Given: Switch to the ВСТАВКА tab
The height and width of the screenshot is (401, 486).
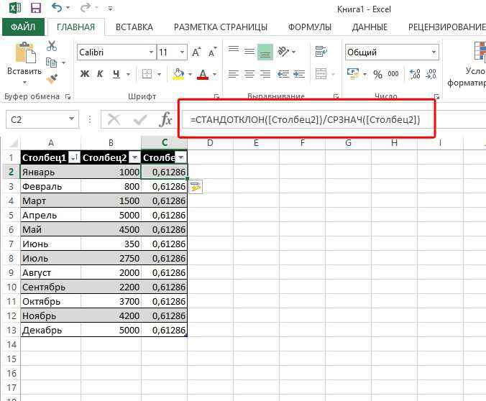Looking at the screenshot, I should point(134,27).
